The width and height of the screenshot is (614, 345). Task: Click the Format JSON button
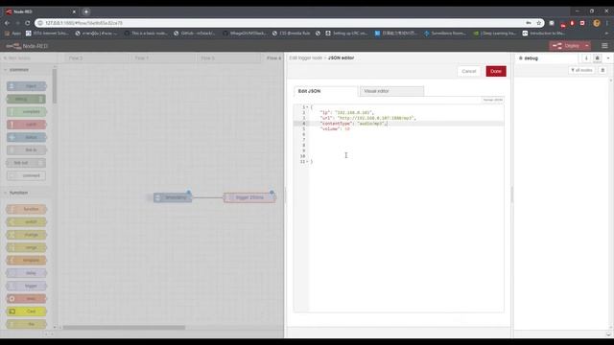pyautogui.click(x=492, y=100)
